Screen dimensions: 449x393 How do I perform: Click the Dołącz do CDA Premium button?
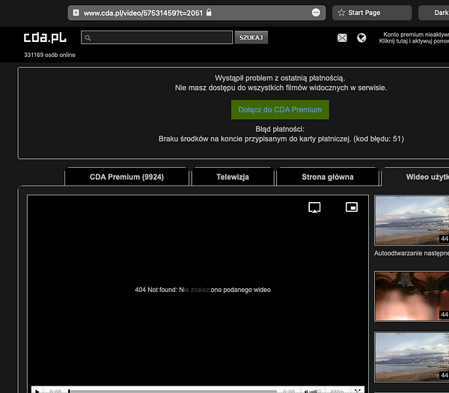click(280, 110)
